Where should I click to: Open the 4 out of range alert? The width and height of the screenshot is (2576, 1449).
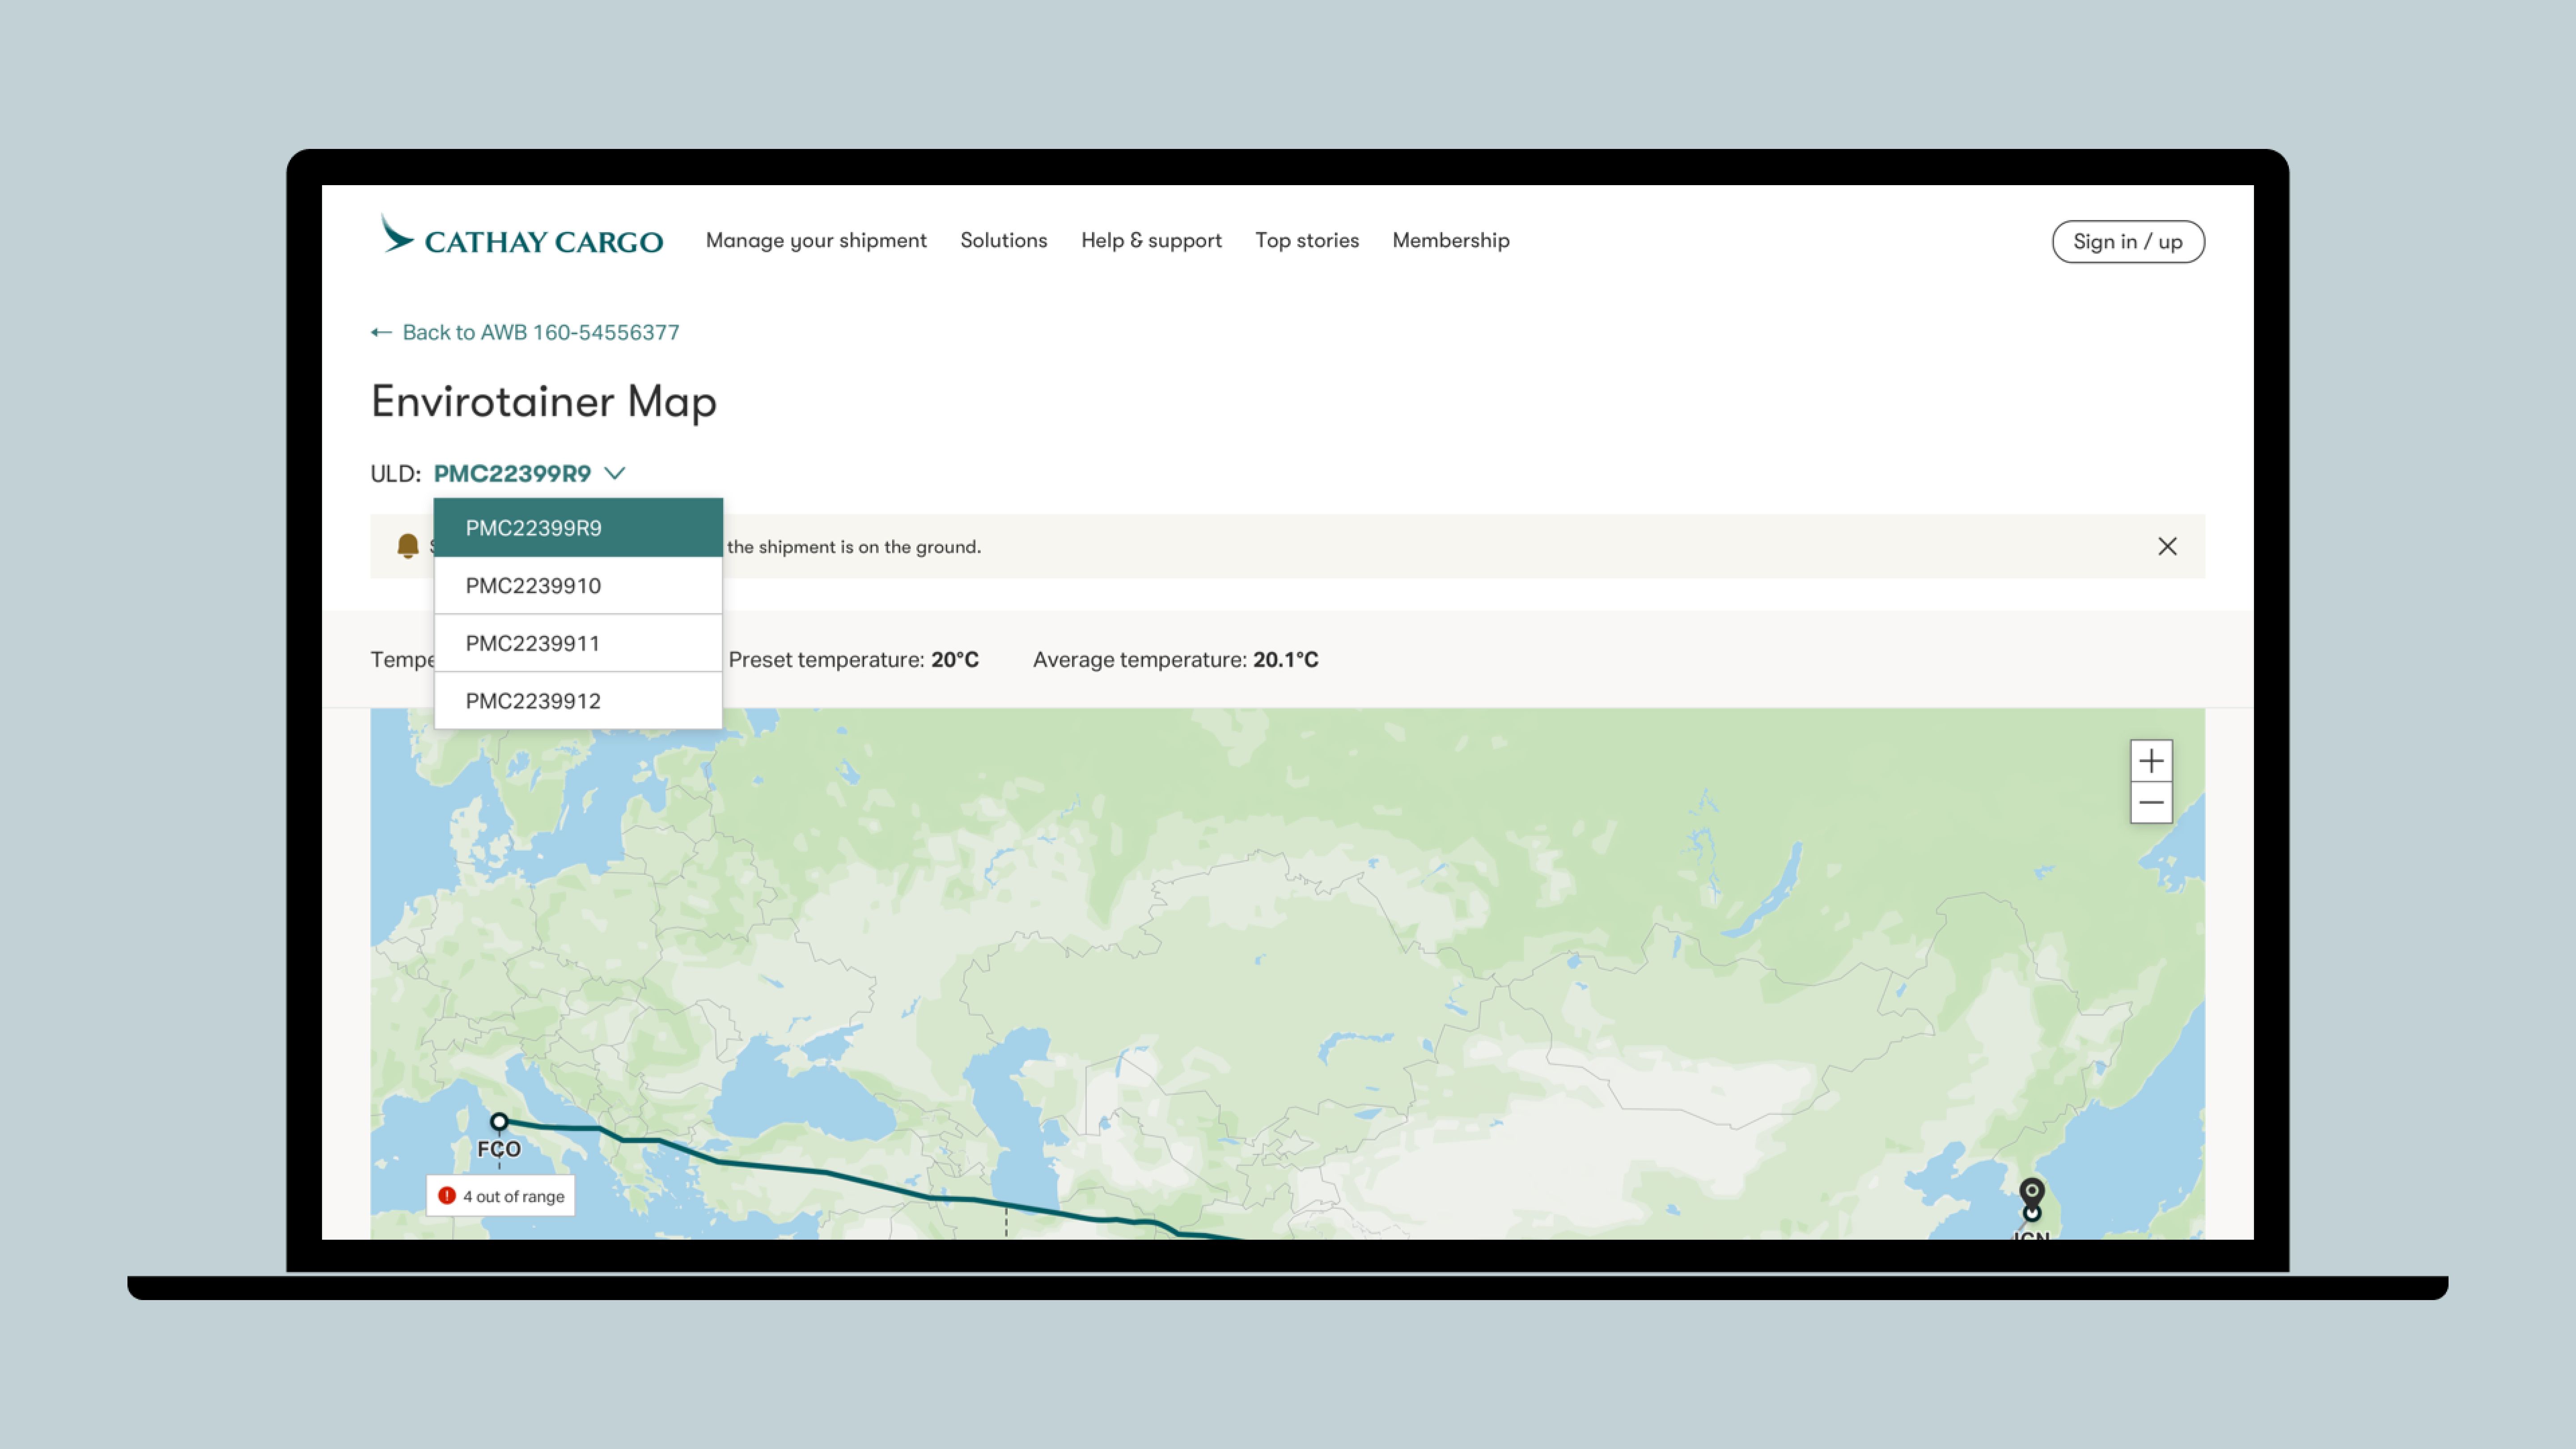coord(501,1196)
